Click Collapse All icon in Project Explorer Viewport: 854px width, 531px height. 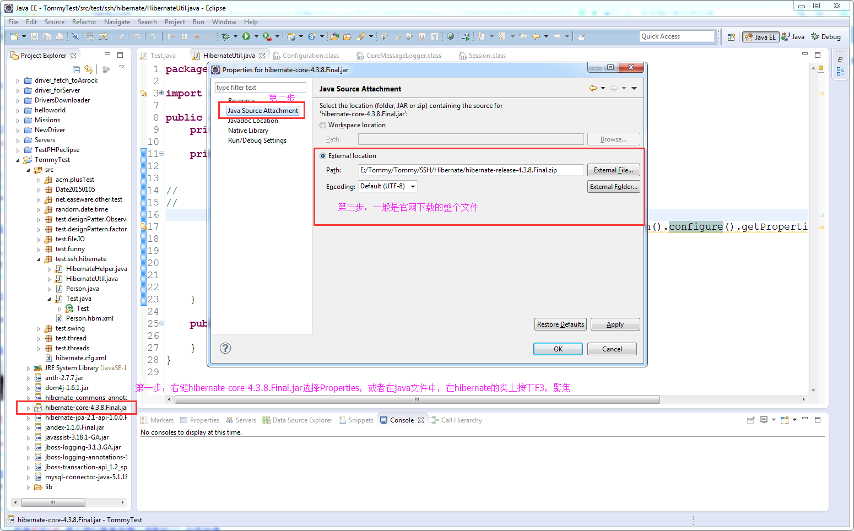point(77,69)
